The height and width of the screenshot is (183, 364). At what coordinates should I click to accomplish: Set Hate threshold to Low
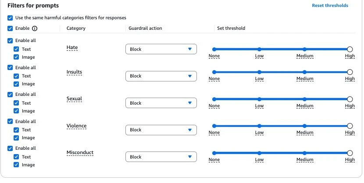(259, 49)
